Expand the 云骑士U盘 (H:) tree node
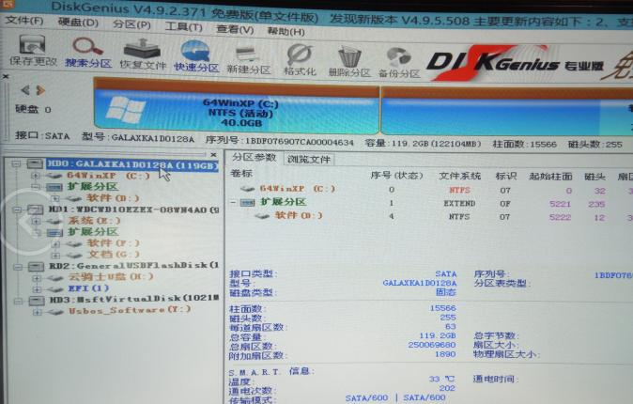 coord(38,278)
